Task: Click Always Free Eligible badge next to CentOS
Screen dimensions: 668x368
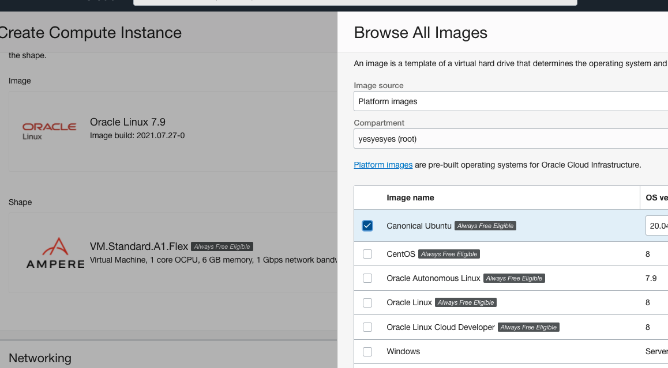Action: tap(449, 254)
